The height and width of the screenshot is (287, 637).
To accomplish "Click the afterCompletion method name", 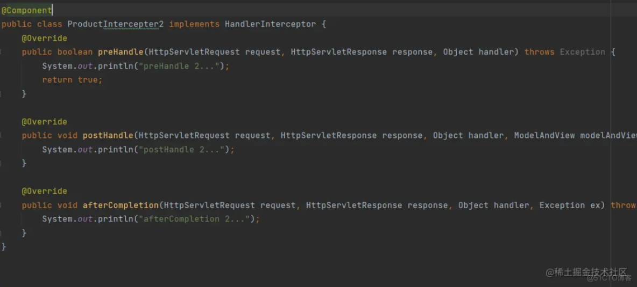I will pos(121,205).
